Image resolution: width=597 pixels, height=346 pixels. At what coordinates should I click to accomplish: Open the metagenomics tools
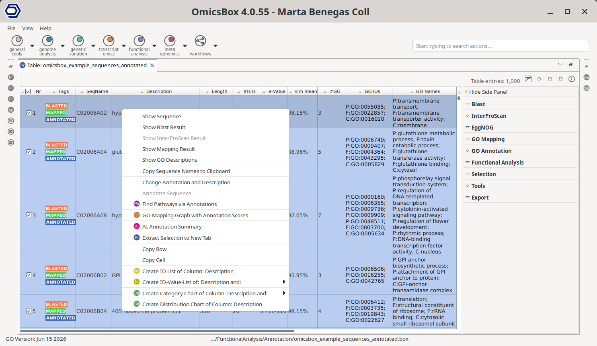(x=170, y=45)
